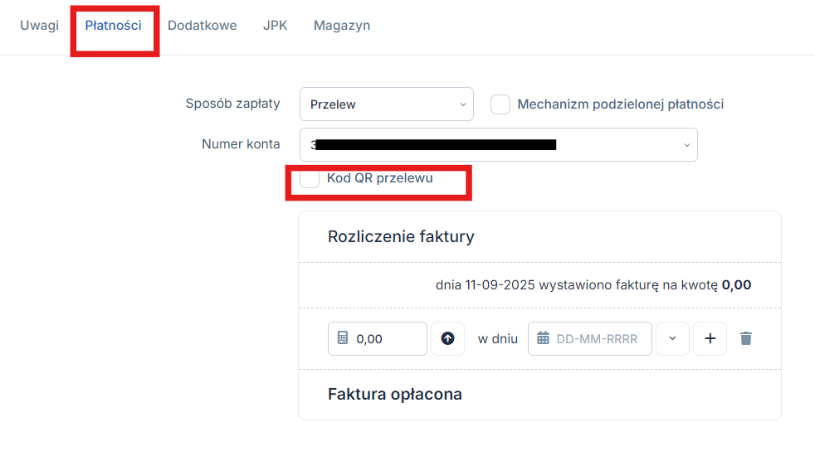Enable Kod QR przelewu checkbox

(310, 178)
